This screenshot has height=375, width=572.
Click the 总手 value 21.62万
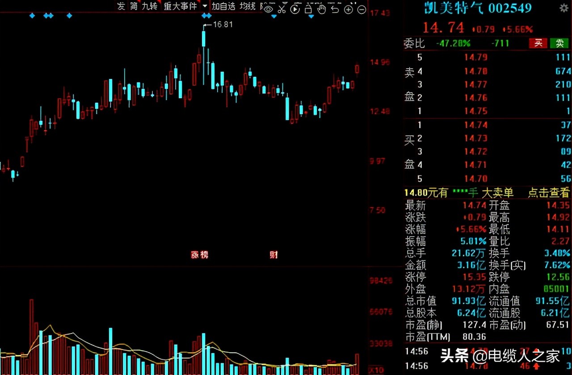(468, 254)
